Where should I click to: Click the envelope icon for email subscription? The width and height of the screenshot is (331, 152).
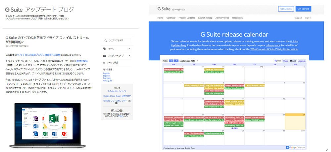[104, 63]
